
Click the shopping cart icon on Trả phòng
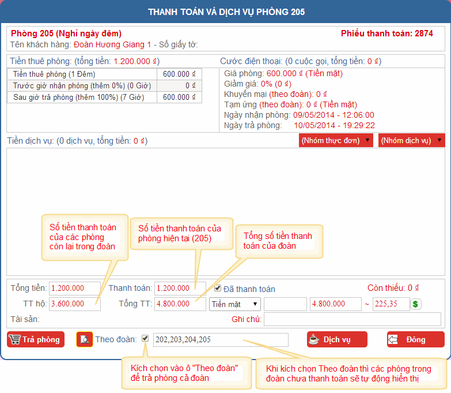pyautogui.click(x=15, y=339)
